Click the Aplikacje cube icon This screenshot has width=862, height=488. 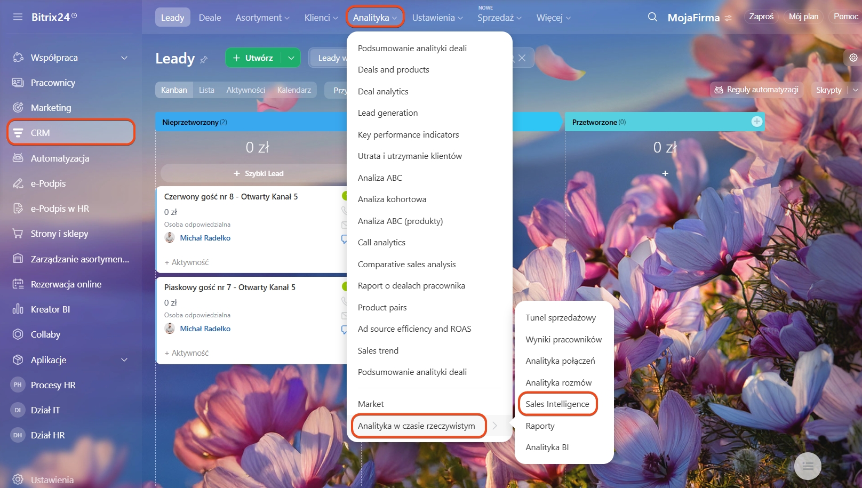18,360
